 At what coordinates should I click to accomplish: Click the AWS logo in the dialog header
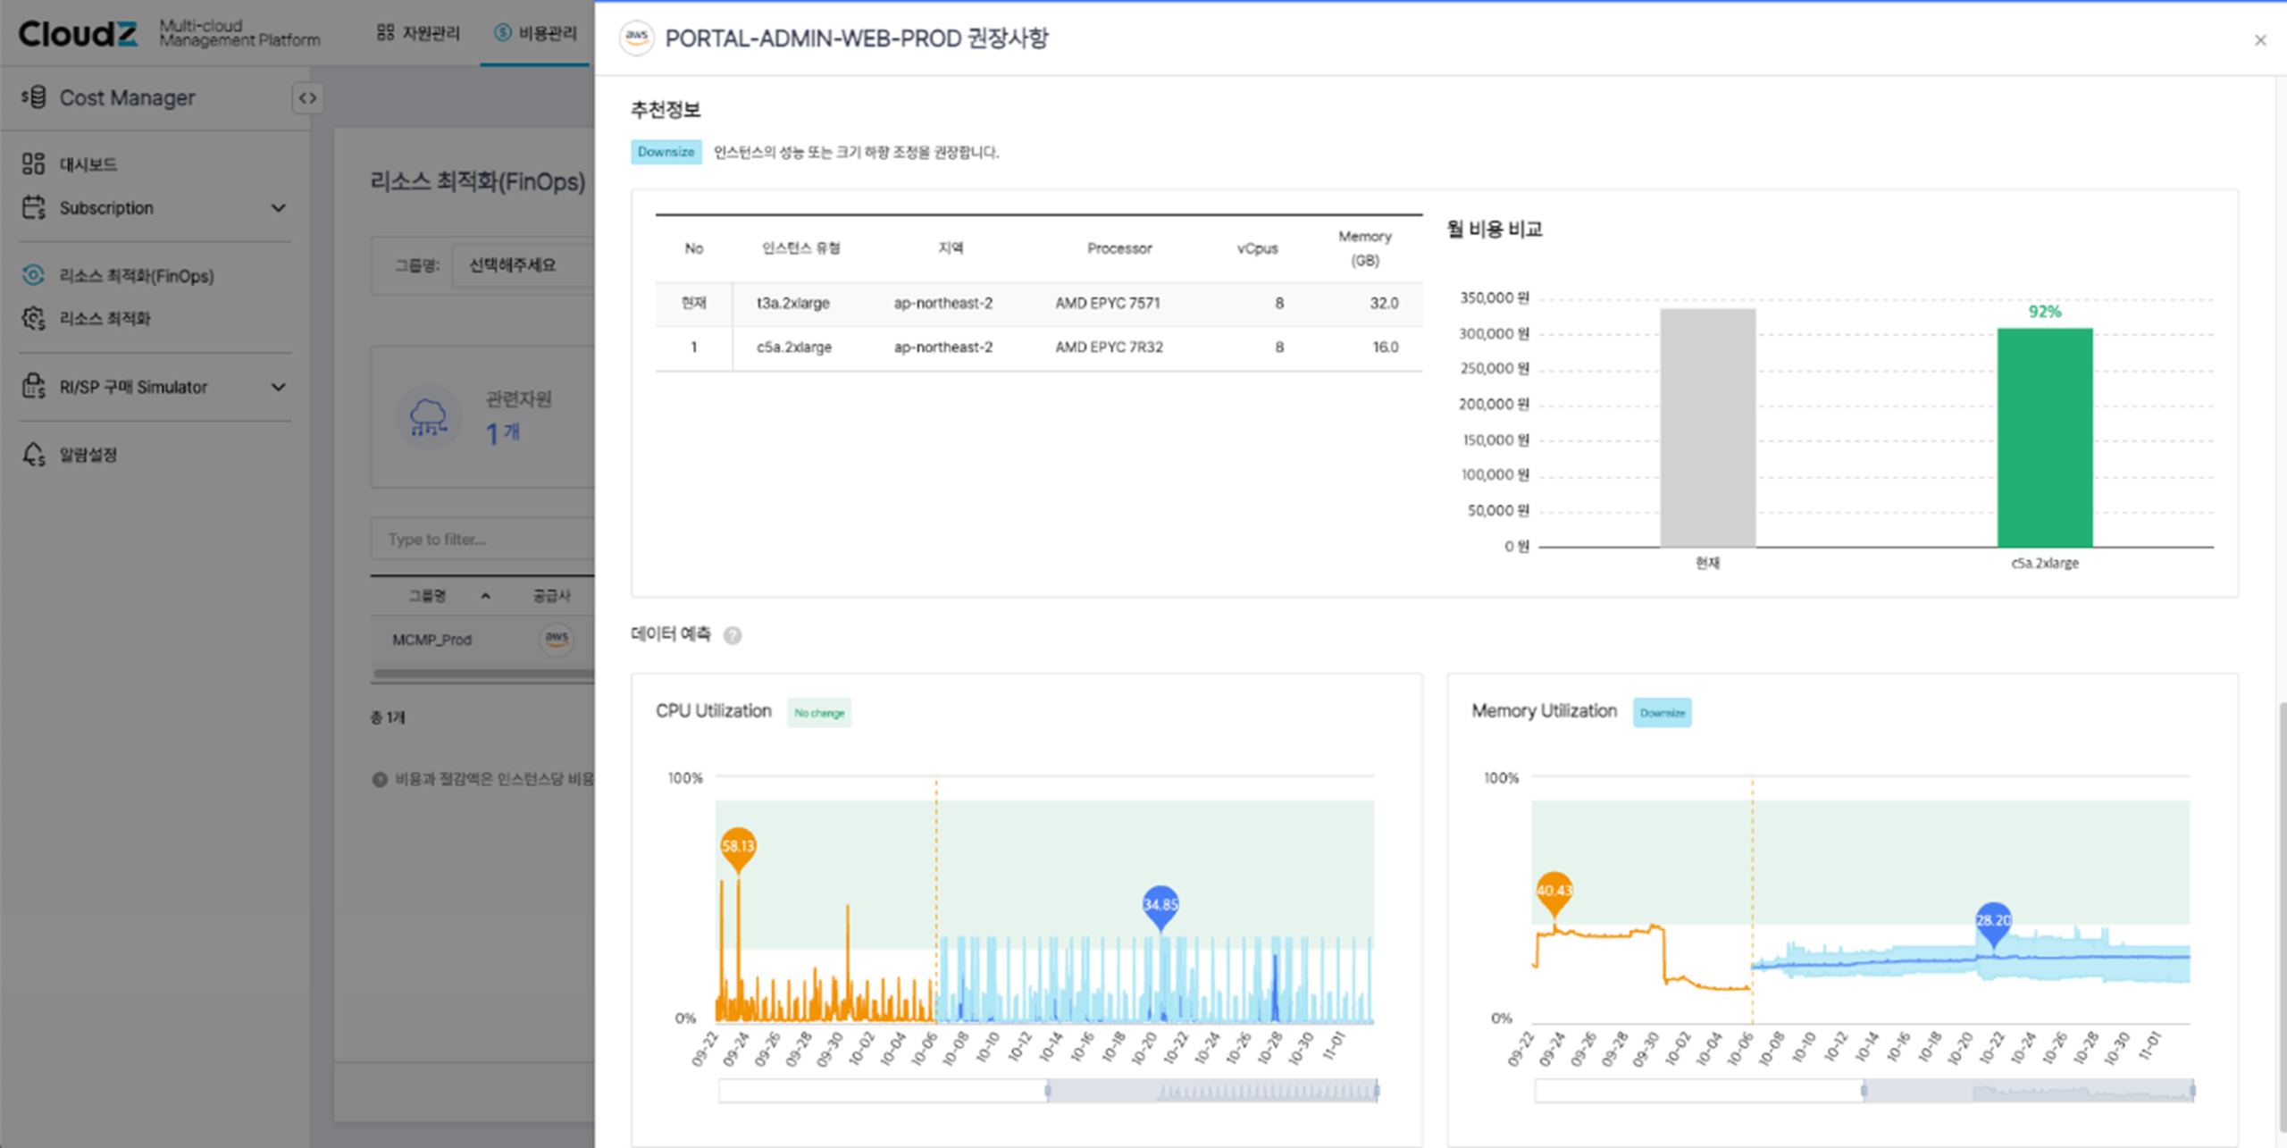coord(638,38)
